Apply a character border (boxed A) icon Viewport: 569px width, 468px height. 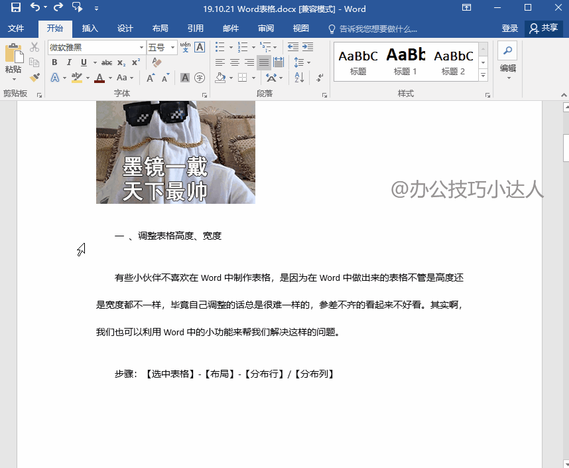(x=200, y=47)
